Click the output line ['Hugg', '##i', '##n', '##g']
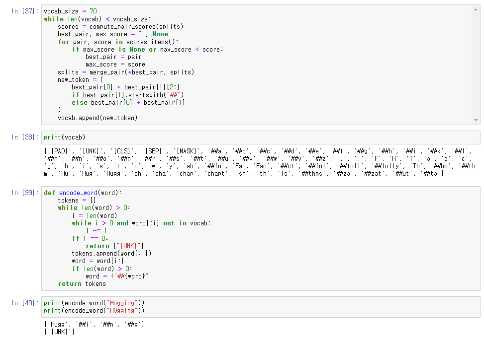The image size is (484, 341). pyautogui.click(x=94, y=324)
